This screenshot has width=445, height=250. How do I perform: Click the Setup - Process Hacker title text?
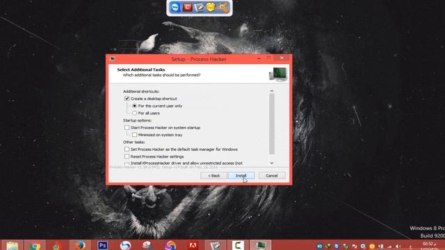[x=199, y=59]
